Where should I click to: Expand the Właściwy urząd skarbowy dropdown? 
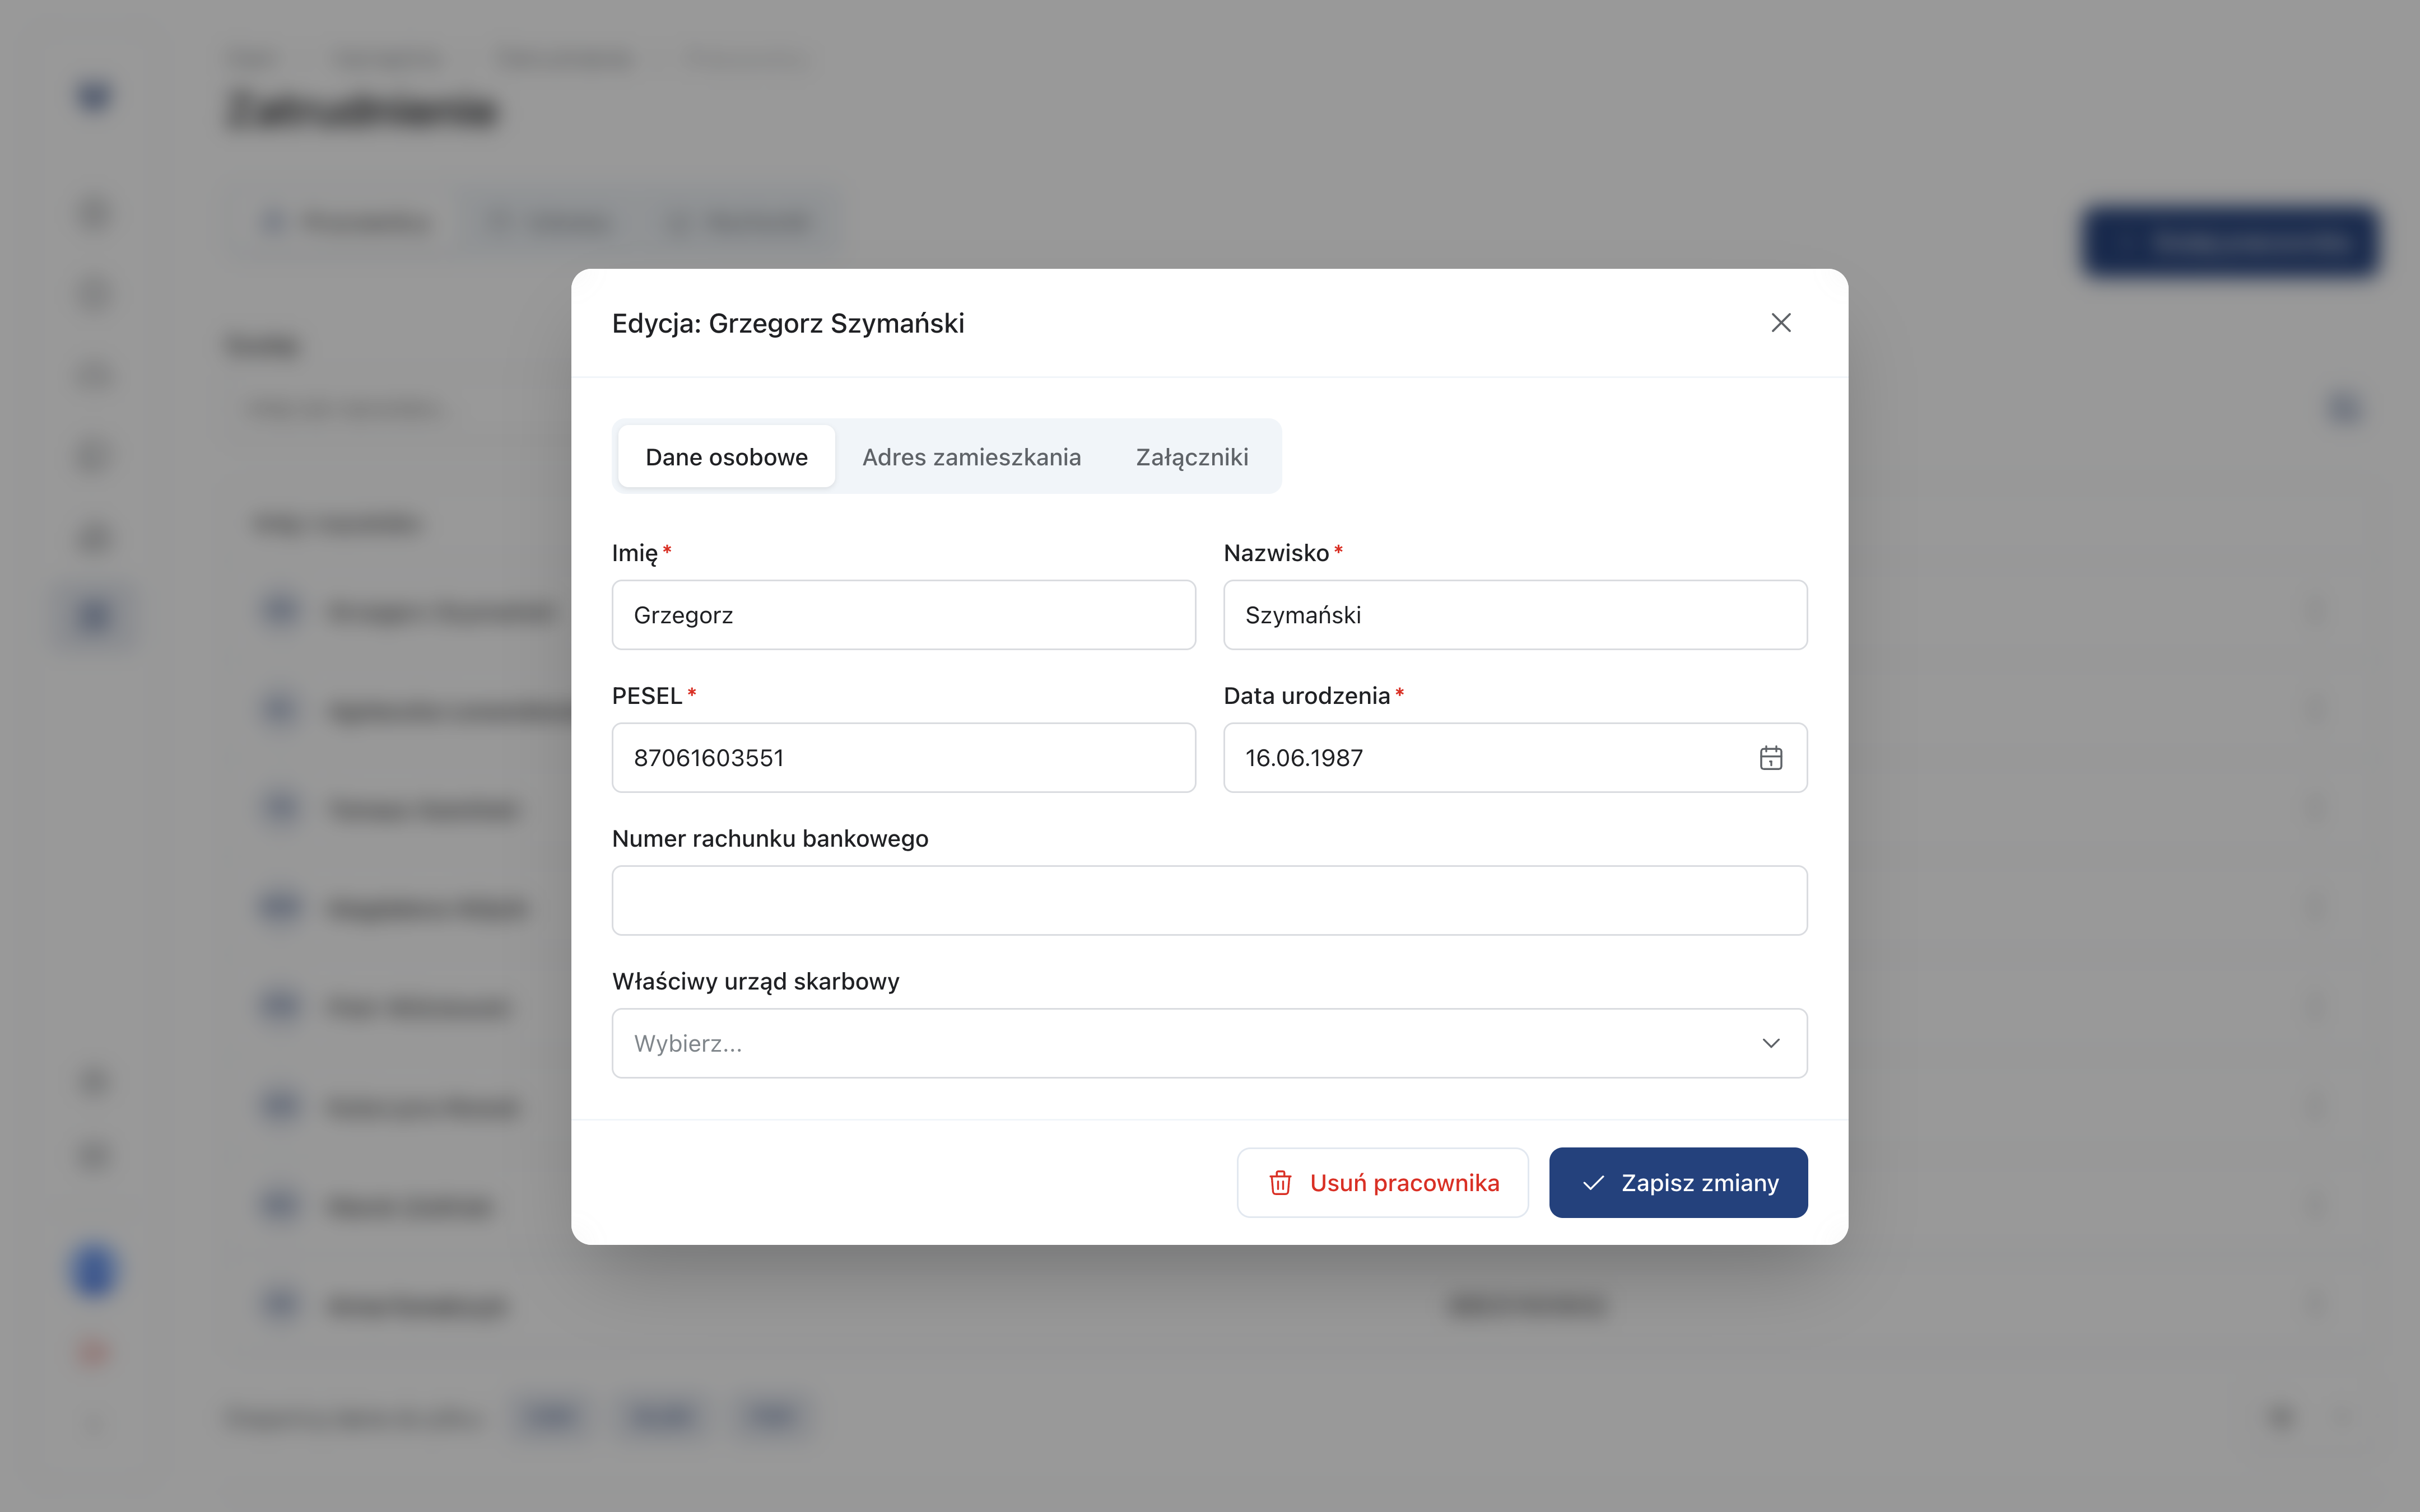pos(1209,1043)
